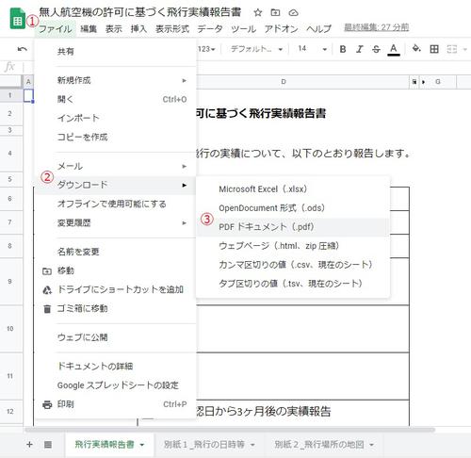Choose インポート from the File menu
Screen dimensions: 471x458
pyautogui.click(x=116, y=118)
